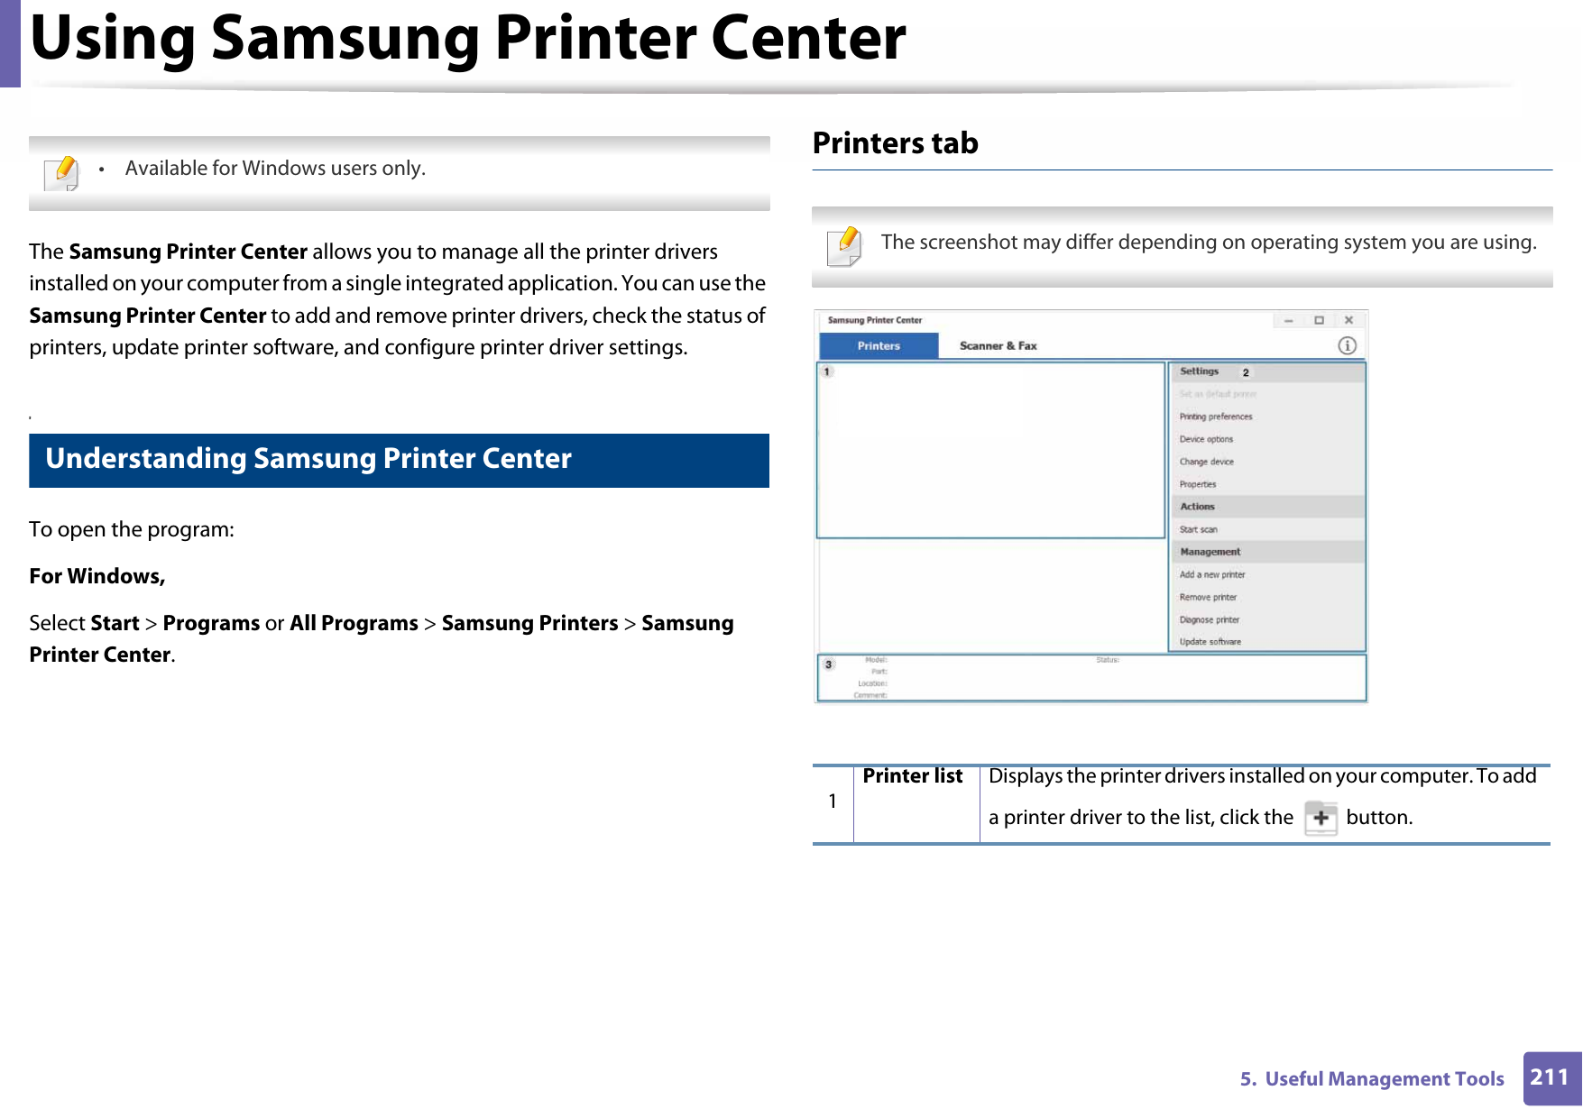Click the Model field label in details pane
The image size is (1583, 1118).
pyautogui.click(x=876, y=660)
